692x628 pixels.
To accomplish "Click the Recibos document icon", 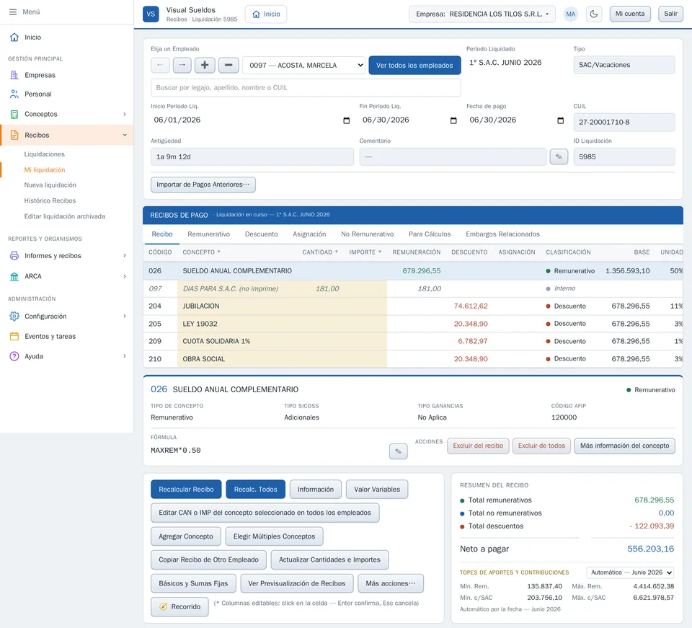I will pos(14,135).
